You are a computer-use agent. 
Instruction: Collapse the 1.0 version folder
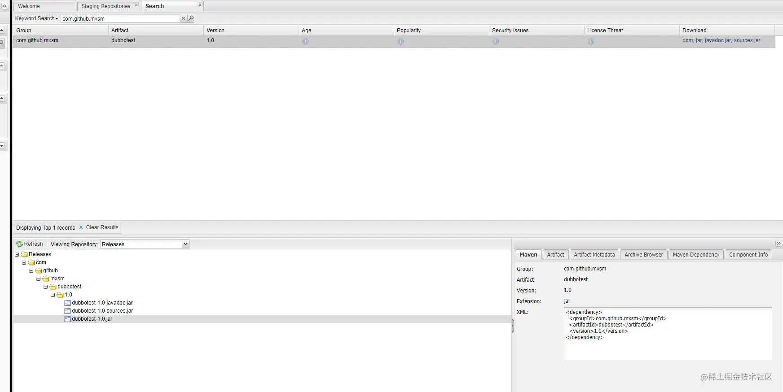coord(53,295)
